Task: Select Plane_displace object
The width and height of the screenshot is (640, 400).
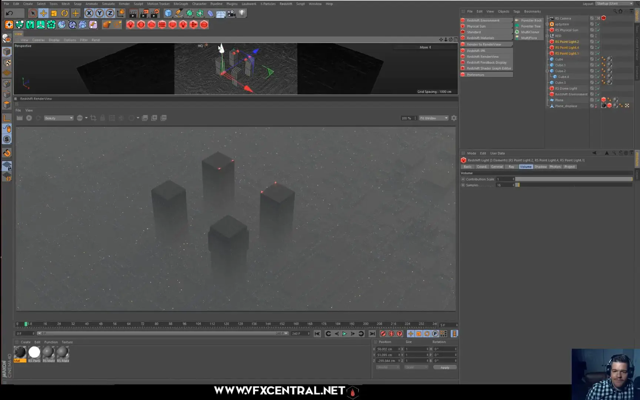Action: (x=566, y=106)
